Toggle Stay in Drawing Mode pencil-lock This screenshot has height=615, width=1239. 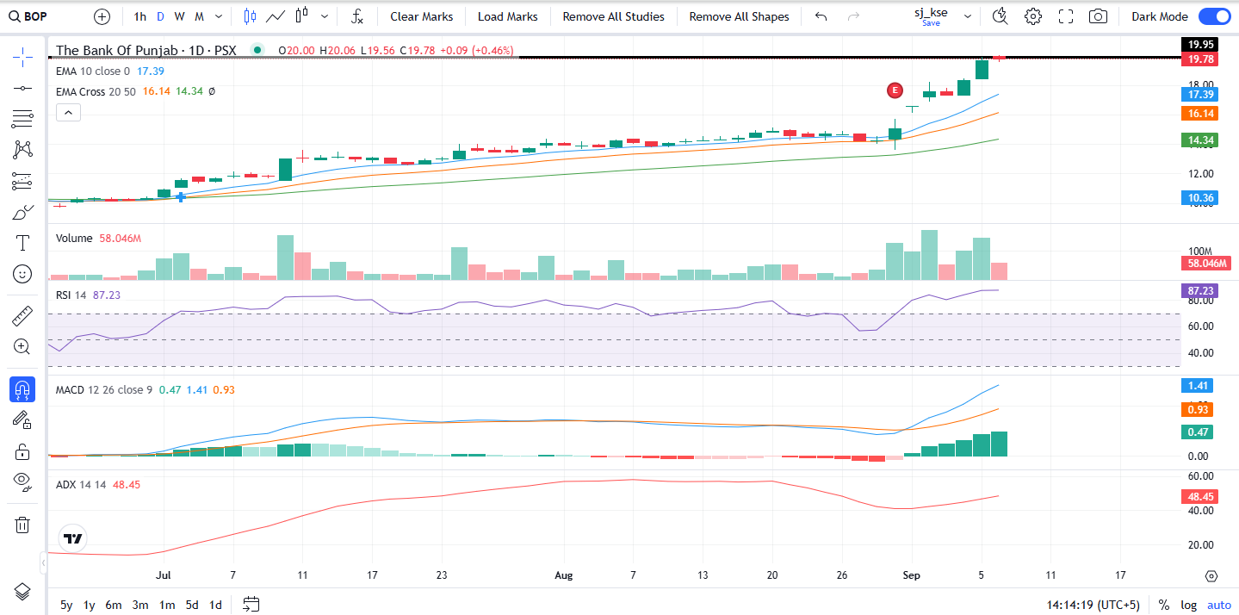[22, 419]
